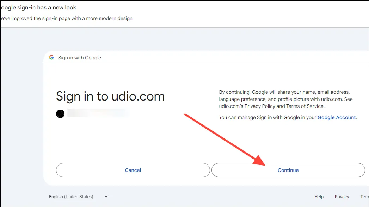
Task: Open the English (United States) language dropdown
Action: pos(78,197)
